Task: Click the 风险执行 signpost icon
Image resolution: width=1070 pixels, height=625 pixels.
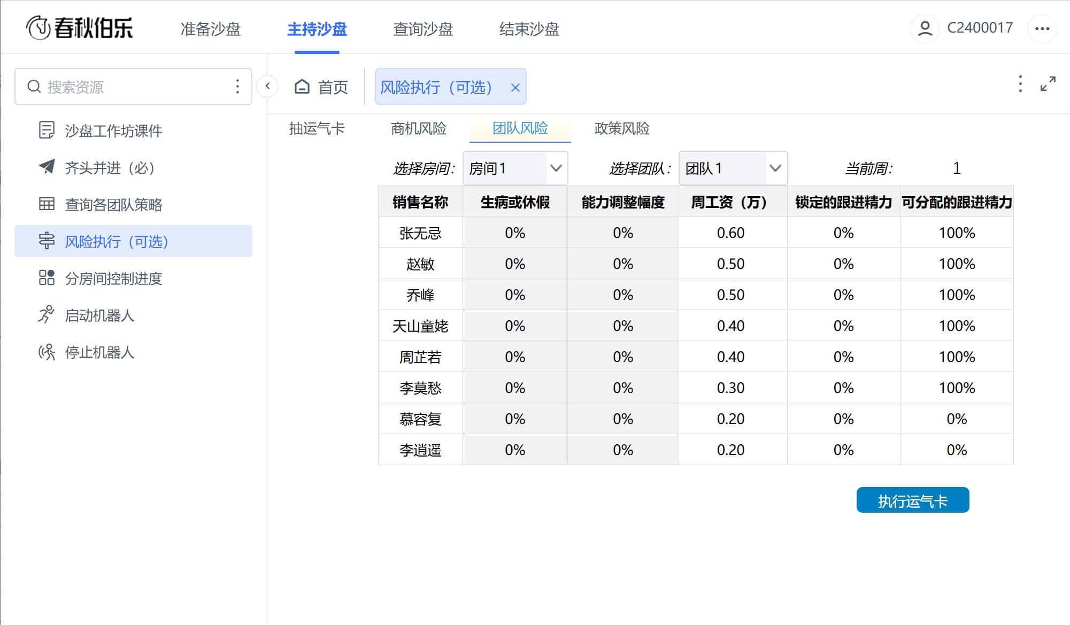Action: (47, 241)
